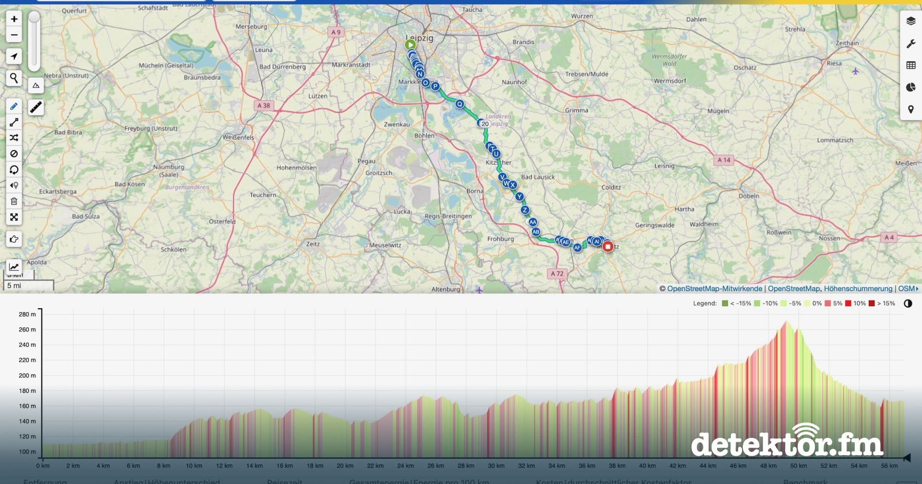Zoom out of the map
The height and width of the screenshot is (484, 922).
tap(14, 35)
